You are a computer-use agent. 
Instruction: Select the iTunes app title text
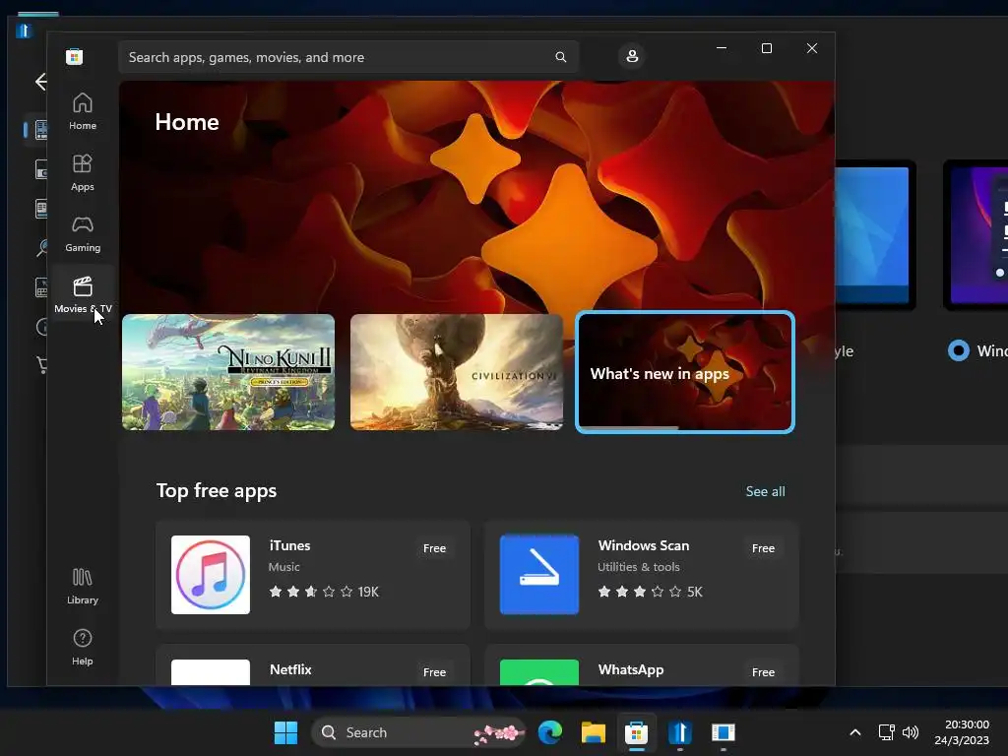click(290, 545)
